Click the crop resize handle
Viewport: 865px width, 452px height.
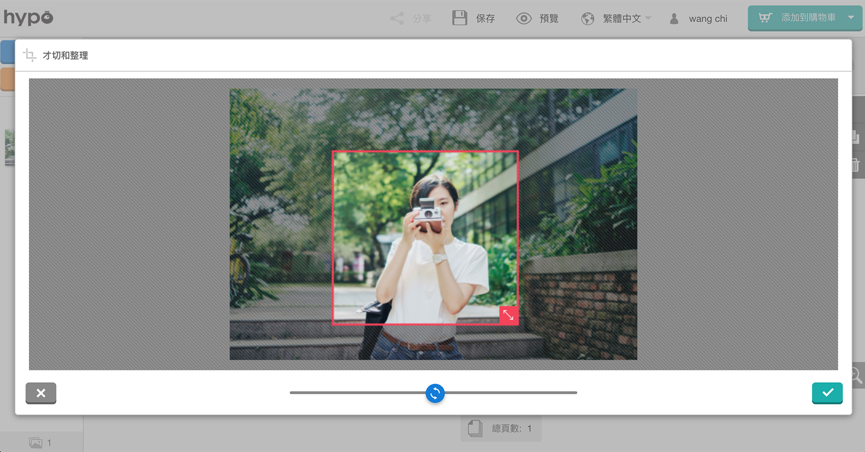pyautogui.click(x=508, y=315)
